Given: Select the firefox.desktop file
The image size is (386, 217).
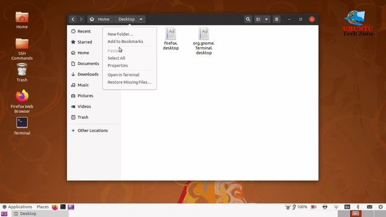Looking at the screenshot, I should point(171,39).
